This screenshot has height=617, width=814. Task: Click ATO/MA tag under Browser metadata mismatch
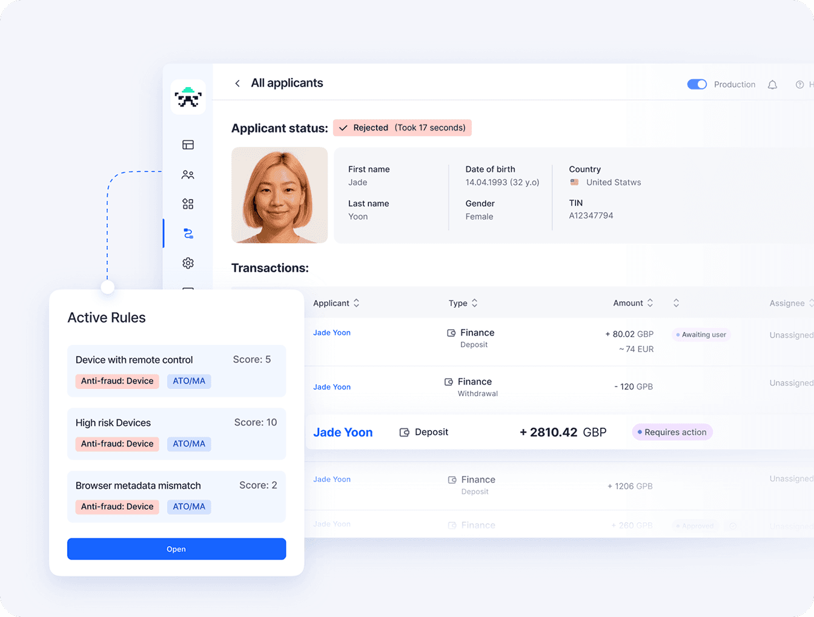pos(189,507)
